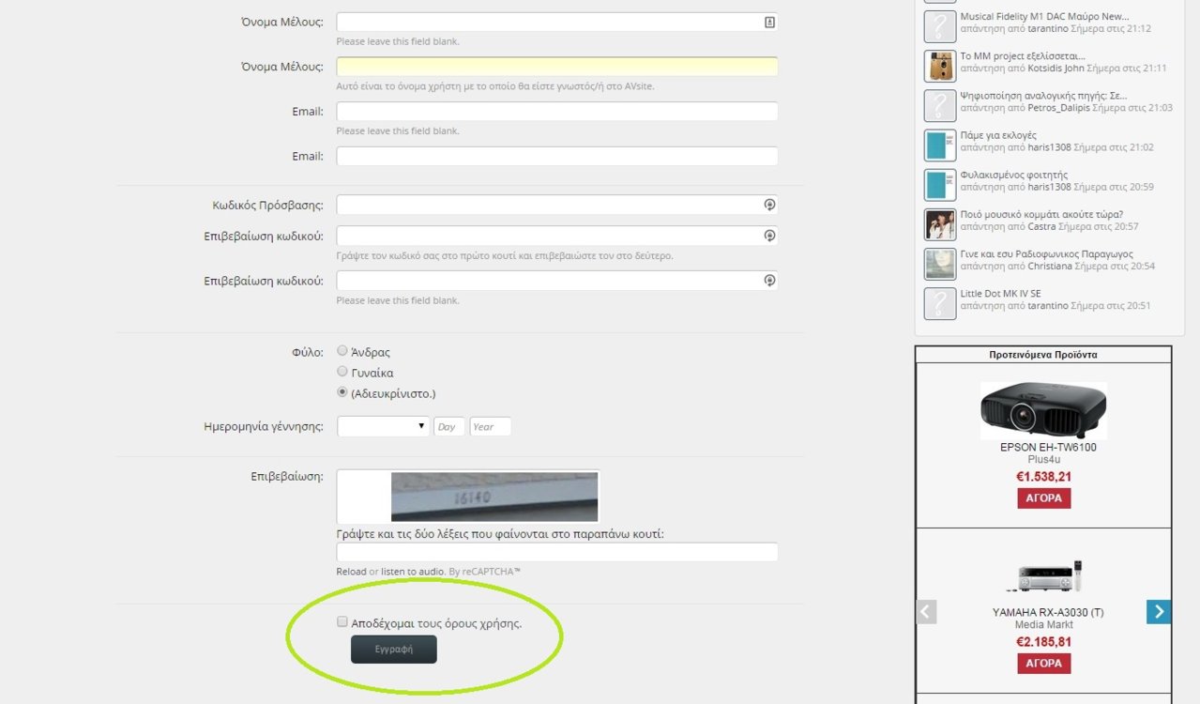Click the yellow Όνομα Μέλους input field

(556, 67)
